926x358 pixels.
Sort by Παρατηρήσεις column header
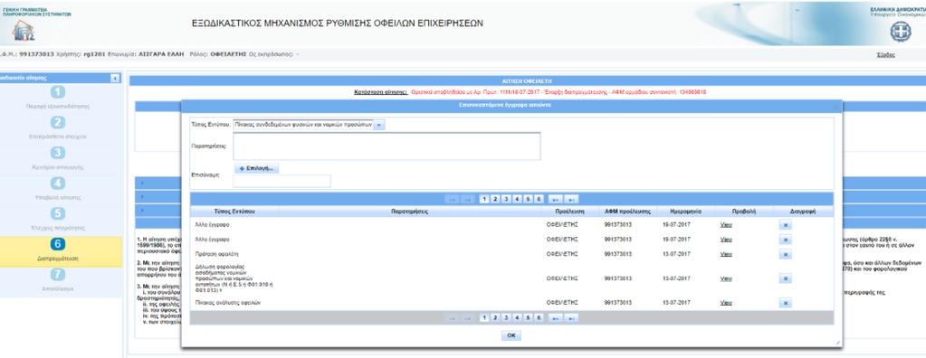click(409, 211)
